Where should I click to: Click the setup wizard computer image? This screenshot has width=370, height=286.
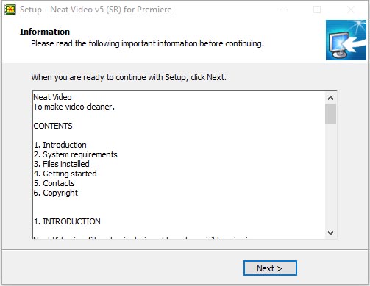346,40
